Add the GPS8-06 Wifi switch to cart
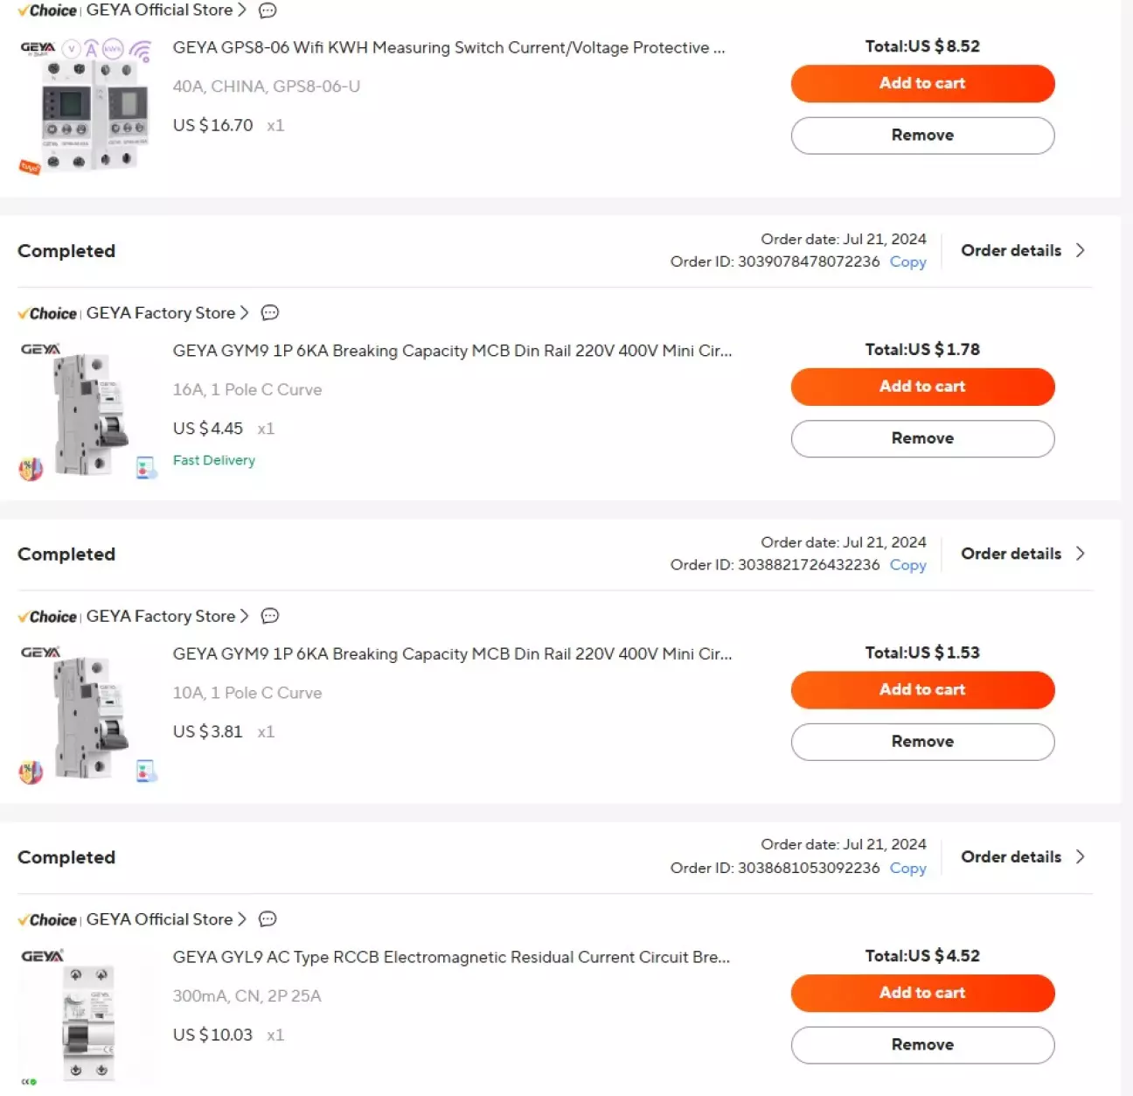The height and width of the screenshot is (1096, 1133). [922, 84]
